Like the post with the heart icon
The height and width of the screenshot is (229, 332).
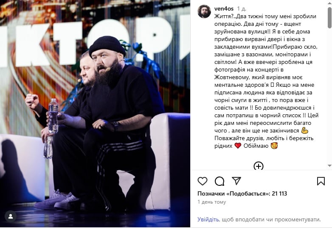tap(203, 181)
